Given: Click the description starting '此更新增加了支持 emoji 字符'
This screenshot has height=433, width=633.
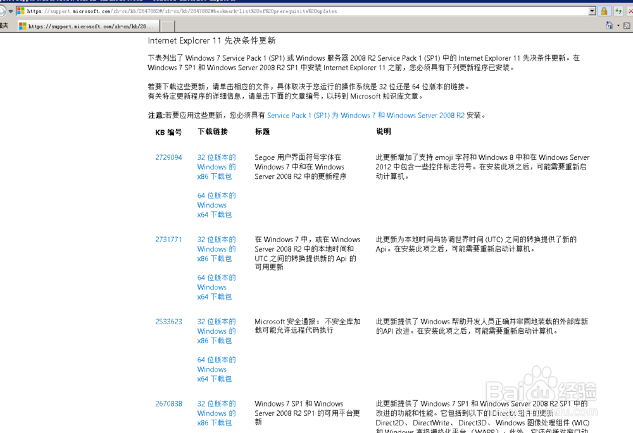Looking at the screenshot, I should (482, 167).
